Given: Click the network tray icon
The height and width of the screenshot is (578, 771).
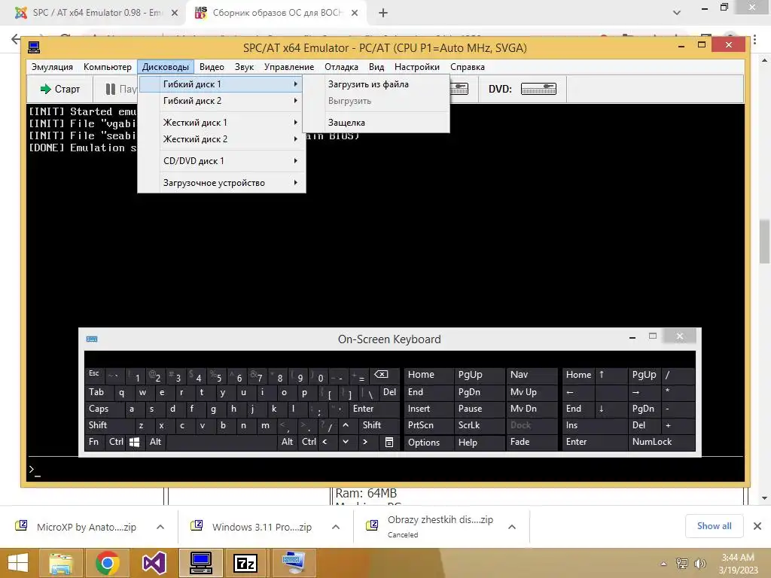Looking at the screenshot, I should coord(681,563).
